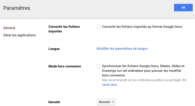Click the savoir plus text under the note
The image size is (195, 106).
(109, 85)
